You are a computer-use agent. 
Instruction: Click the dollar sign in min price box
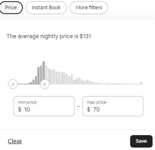point(20,109)
